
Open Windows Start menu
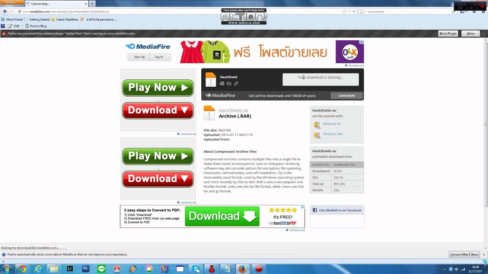click(7, 269)
